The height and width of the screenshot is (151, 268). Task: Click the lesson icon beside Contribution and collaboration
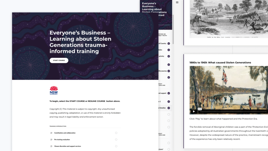click(51, 133)
